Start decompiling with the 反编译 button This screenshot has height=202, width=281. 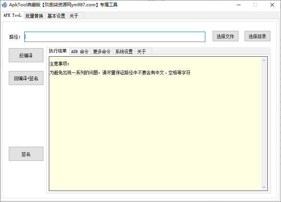[x=26, y=55]
